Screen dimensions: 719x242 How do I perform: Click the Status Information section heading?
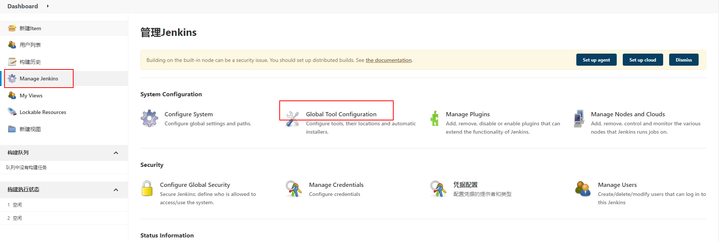(x=167, y=235)
